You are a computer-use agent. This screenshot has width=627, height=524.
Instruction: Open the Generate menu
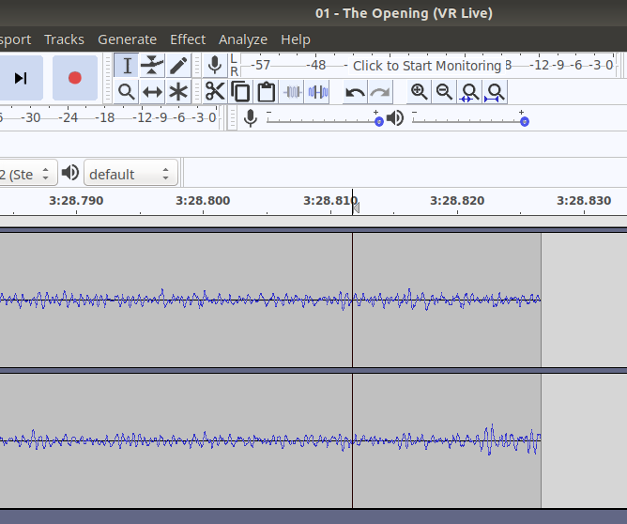[127, 39]
